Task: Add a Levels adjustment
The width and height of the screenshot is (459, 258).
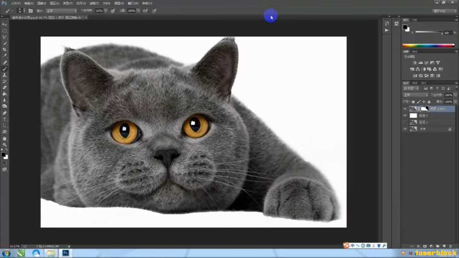Action: 421,62
